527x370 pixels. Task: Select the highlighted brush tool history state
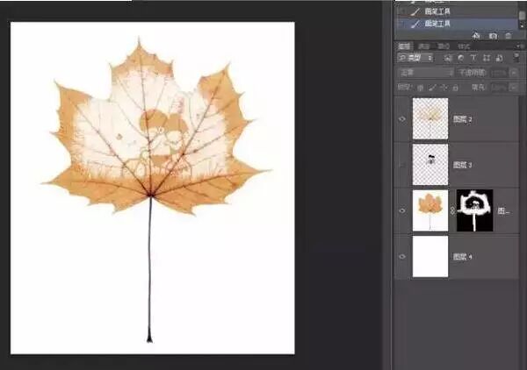pyautogui.click(x=457, y=24)
